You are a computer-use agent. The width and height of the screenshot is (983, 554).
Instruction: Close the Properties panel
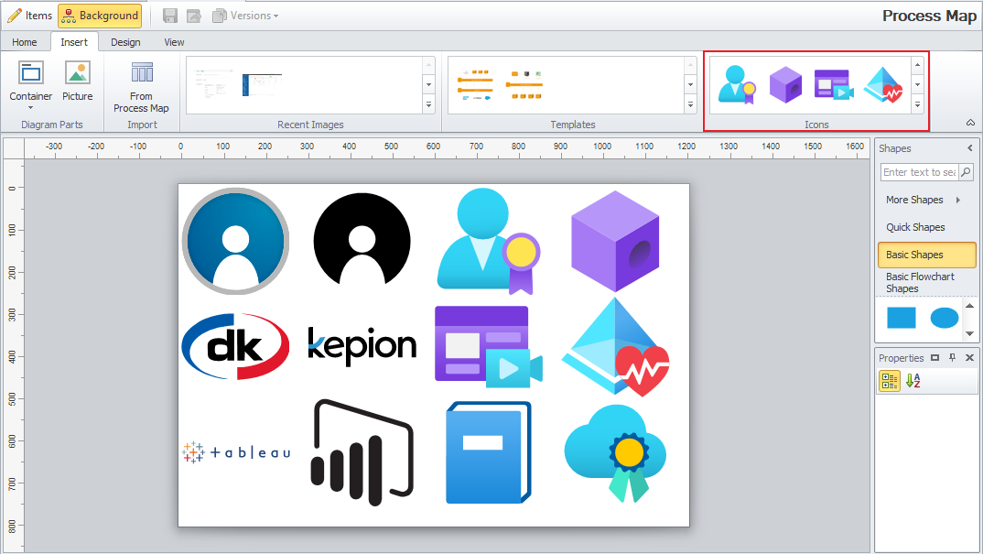[969, 358]
